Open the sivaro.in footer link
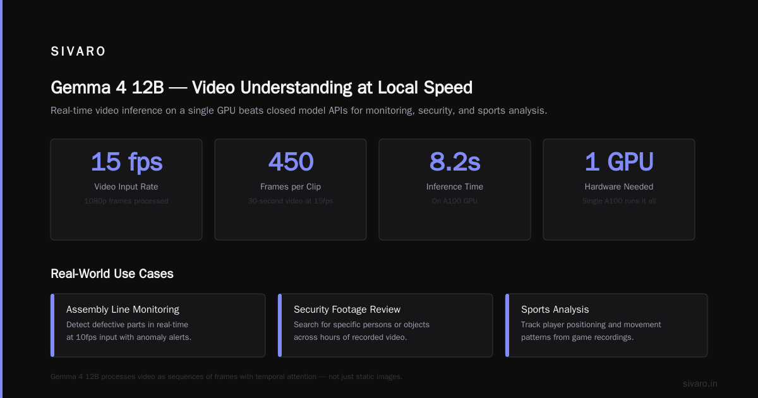758x398 pixels. coord(700,383)
